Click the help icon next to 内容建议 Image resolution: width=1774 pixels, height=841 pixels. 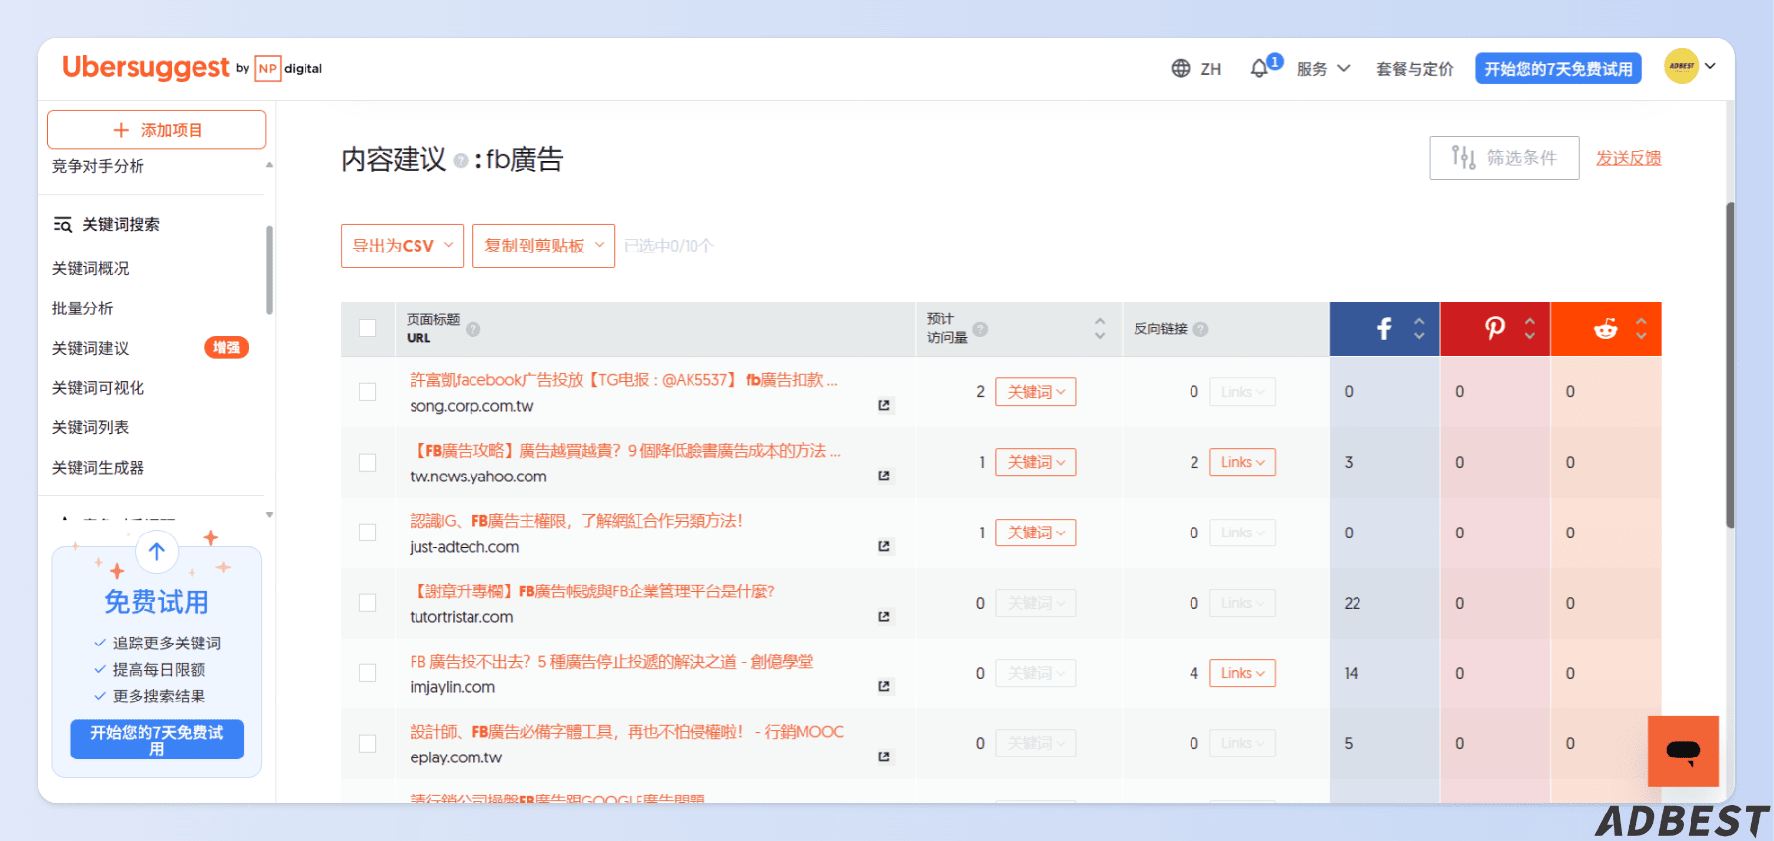click(x=460, y=161)
